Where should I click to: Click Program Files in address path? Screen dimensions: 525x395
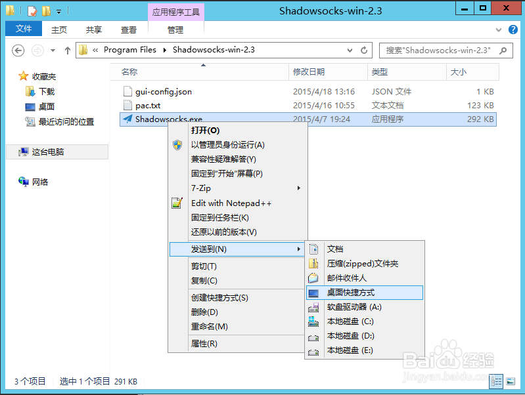pos(130,50)
